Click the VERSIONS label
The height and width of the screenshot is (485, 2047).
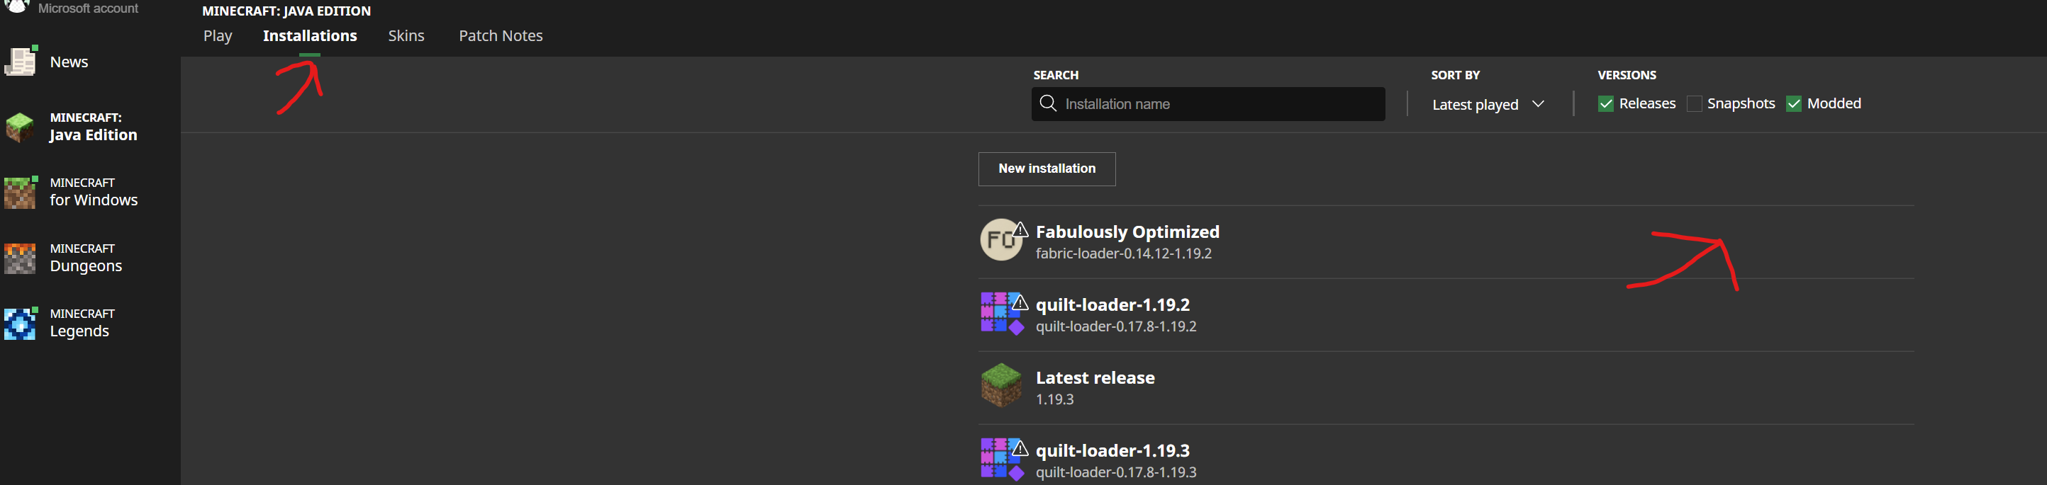1627,76
